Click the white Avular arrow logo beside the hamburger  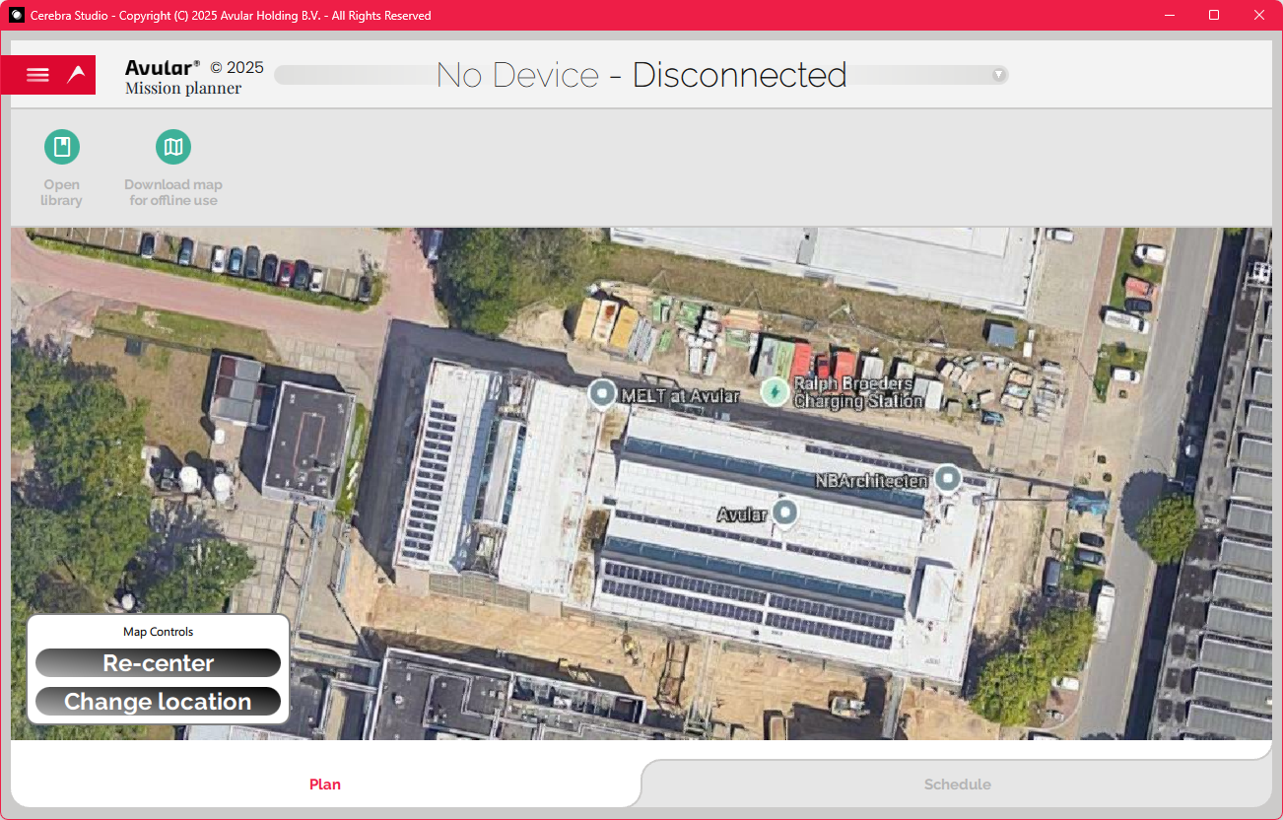point(76,75)
